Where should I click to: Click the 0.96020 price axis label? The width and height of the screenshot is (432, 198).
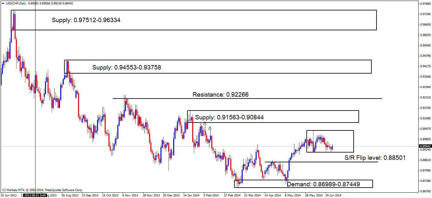pos(425,35)
